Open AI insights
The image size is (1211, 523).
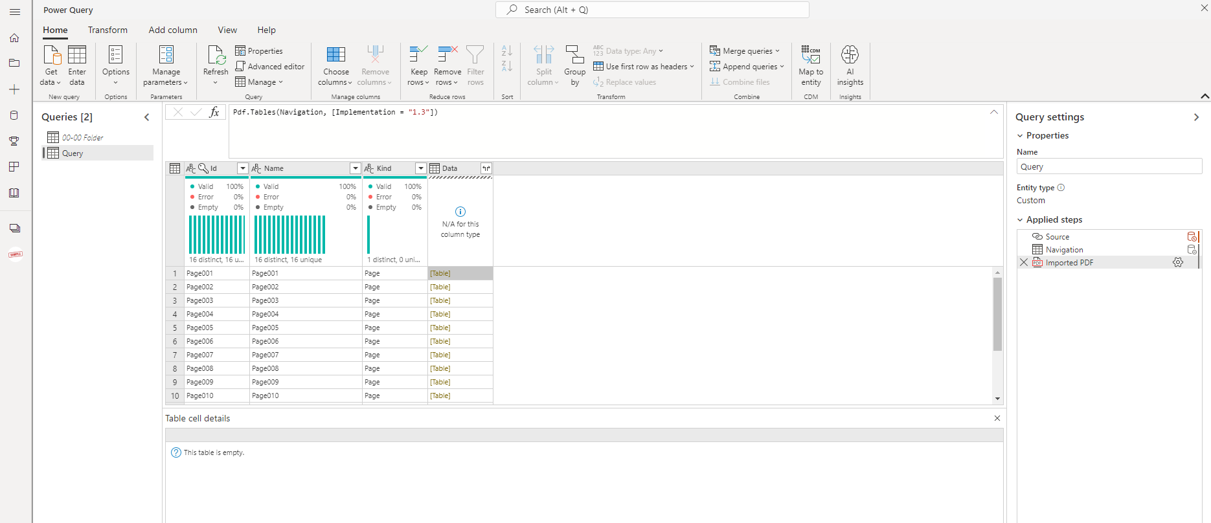(x=850, y=65)
